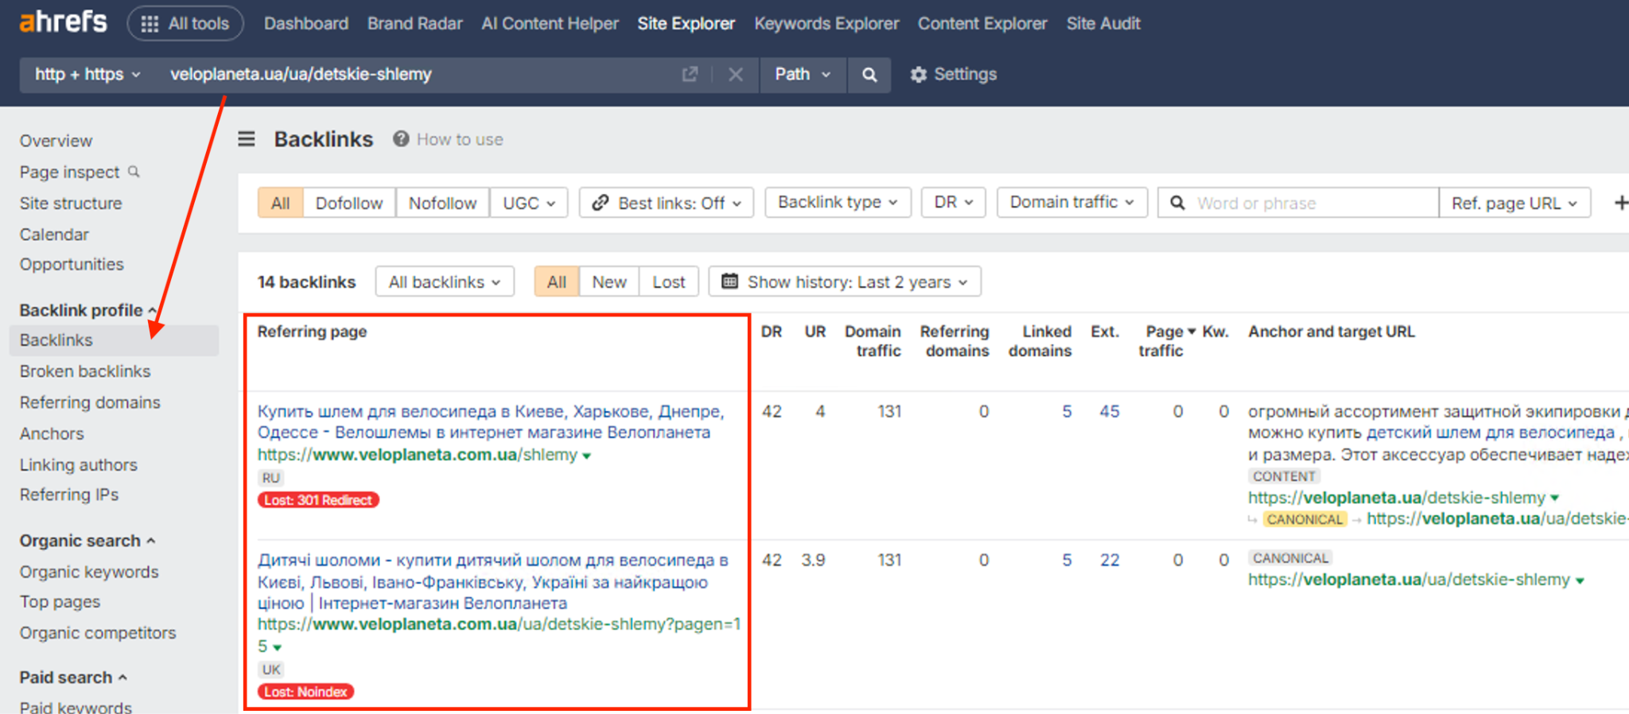Click the Best links chain icon
Viewport: 1629px width, 714px height.
click(601, 203)
